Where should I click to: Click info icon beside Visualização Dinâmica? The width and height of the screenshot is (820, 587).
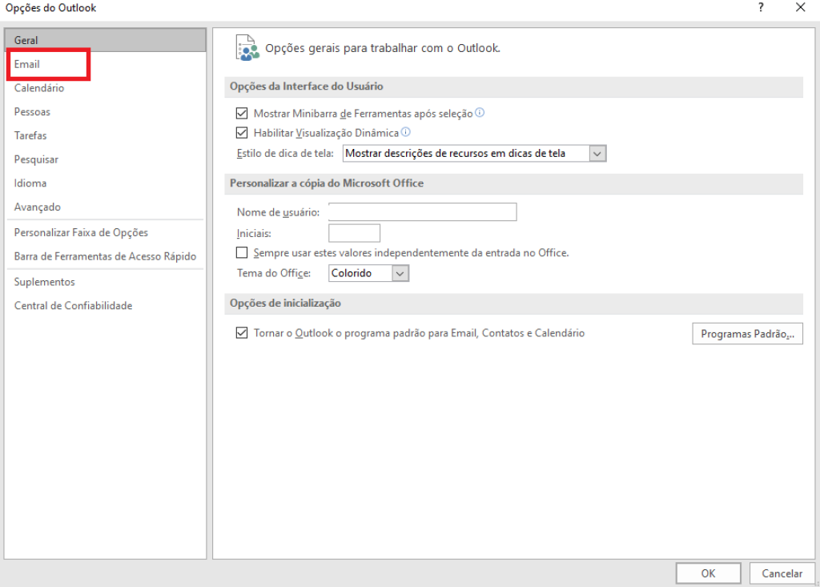[x=405, y=132]
